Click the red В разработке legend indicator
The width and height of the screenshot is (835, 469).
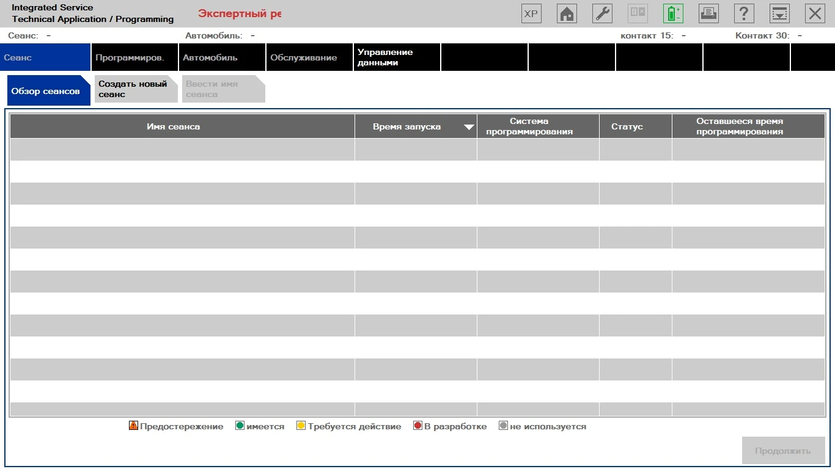coord(417,426)
